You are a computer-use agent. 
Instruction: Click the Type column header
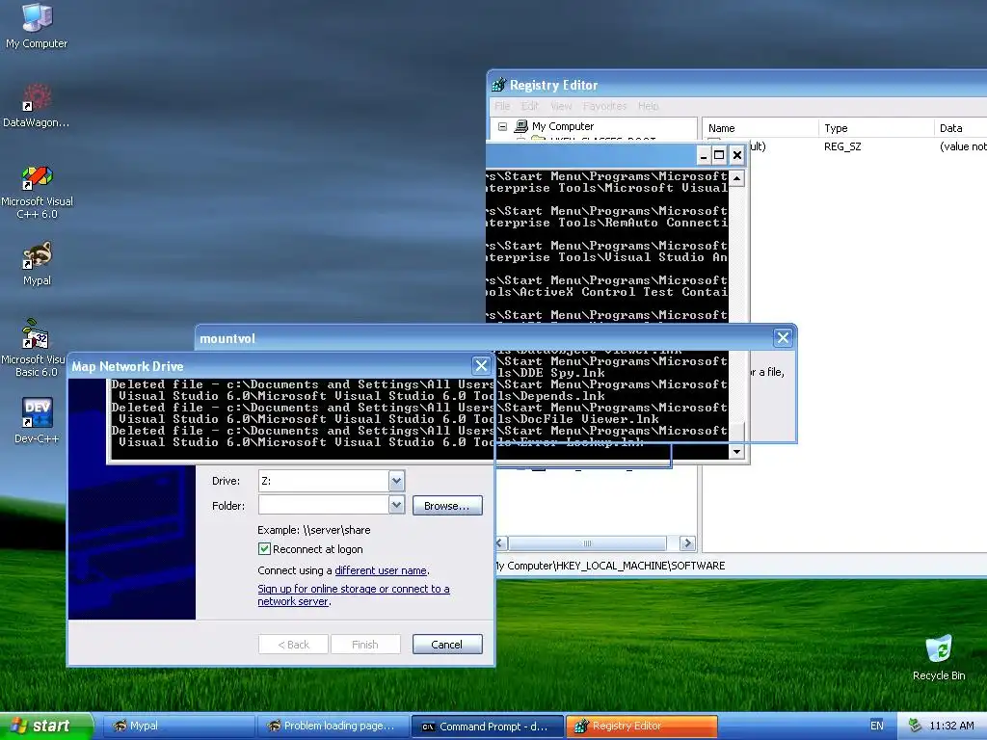tap(876, 128)
